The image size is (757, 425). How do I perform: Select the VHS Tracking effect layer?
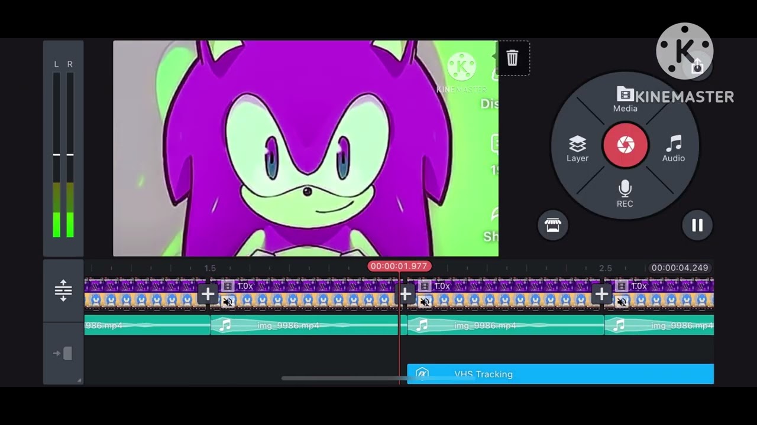561,374
